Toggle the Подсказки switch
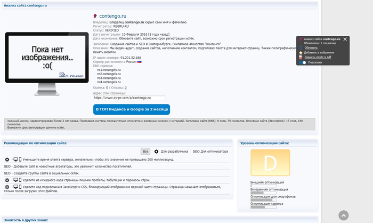 click(303, 62)
